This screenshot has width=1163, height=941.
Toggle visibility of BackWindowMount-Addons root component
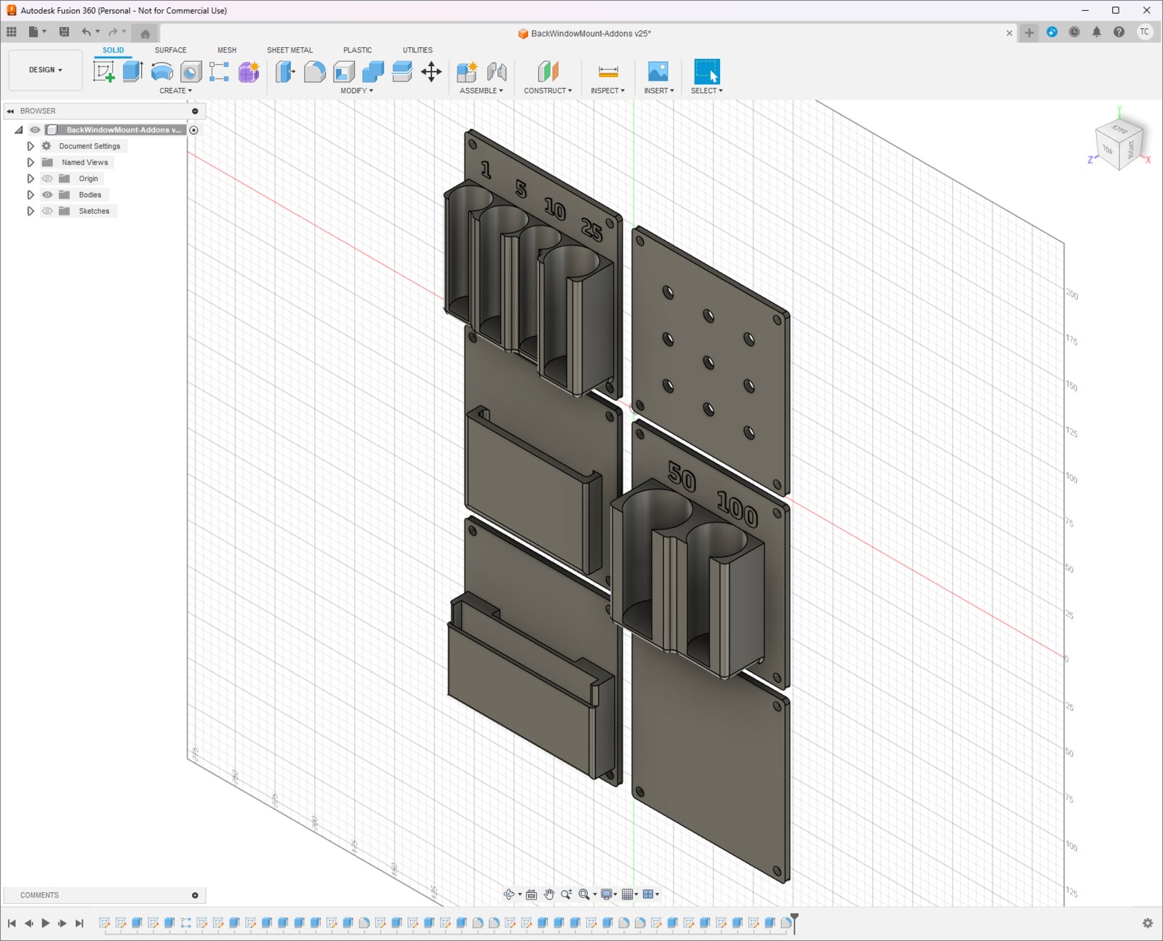pos(35,130)
